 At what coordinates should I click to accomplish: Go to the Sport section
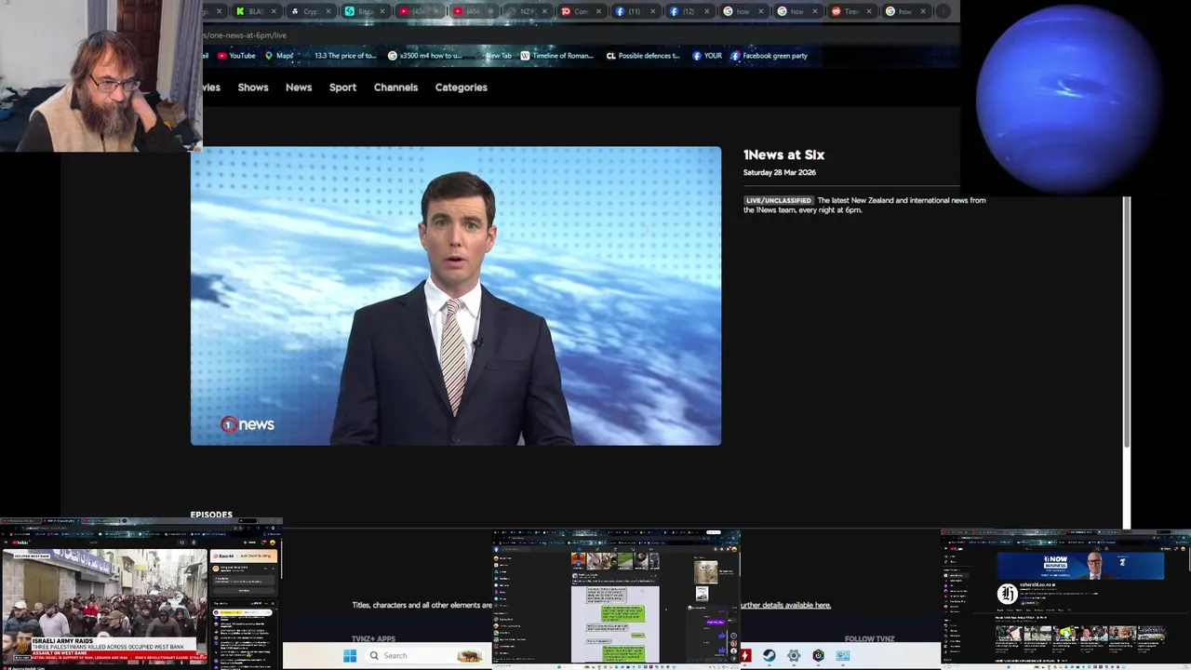tap(342, 87)
